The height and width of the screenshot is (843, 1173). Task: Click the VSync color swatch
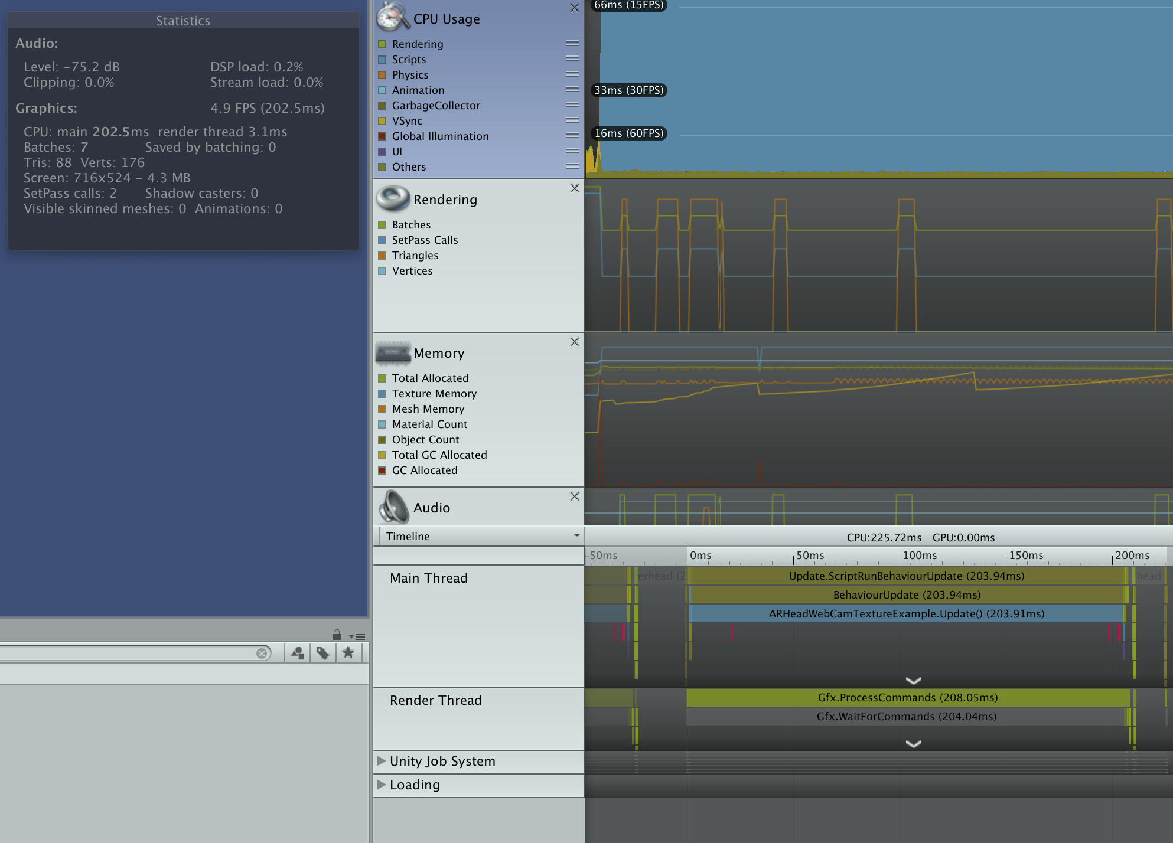(x=382, y=121)
